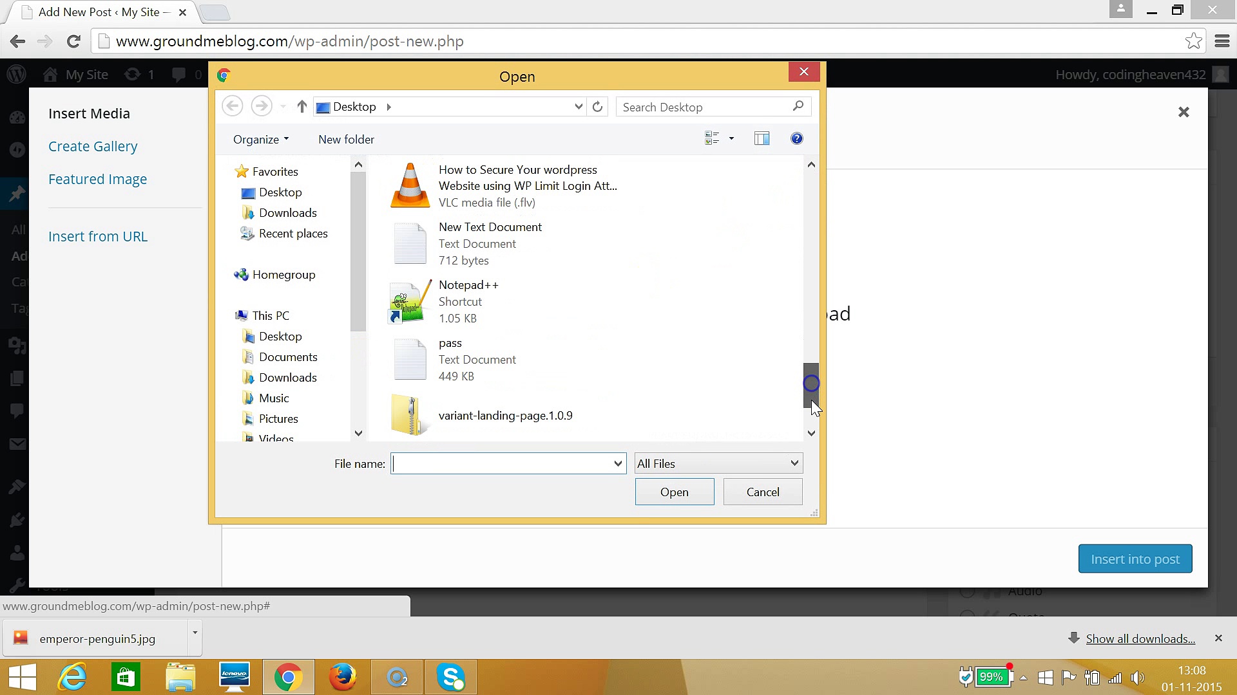Select the Notepad++ shortcut
The height and width of the screenshot is (695, 1237).
468,301
